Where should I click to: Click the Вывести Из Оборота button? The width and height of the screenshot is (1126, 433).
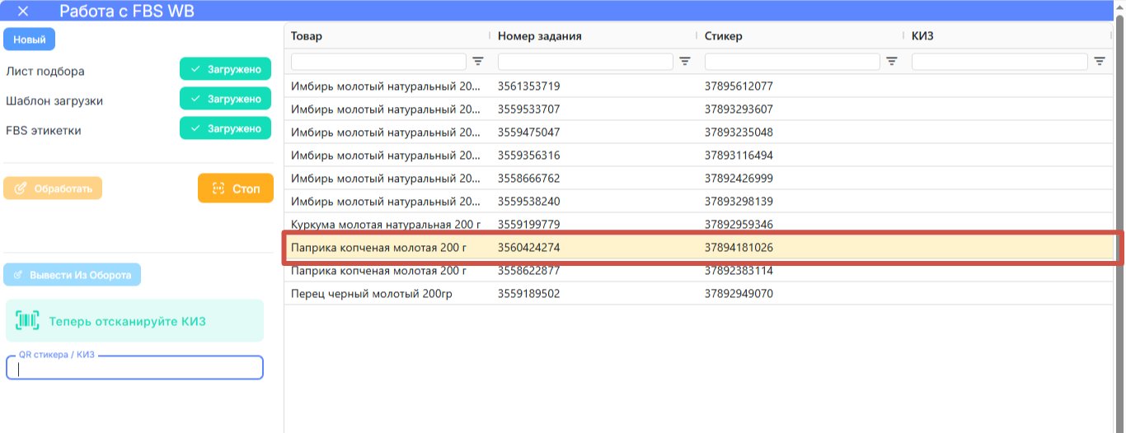(x=73, y=275)
